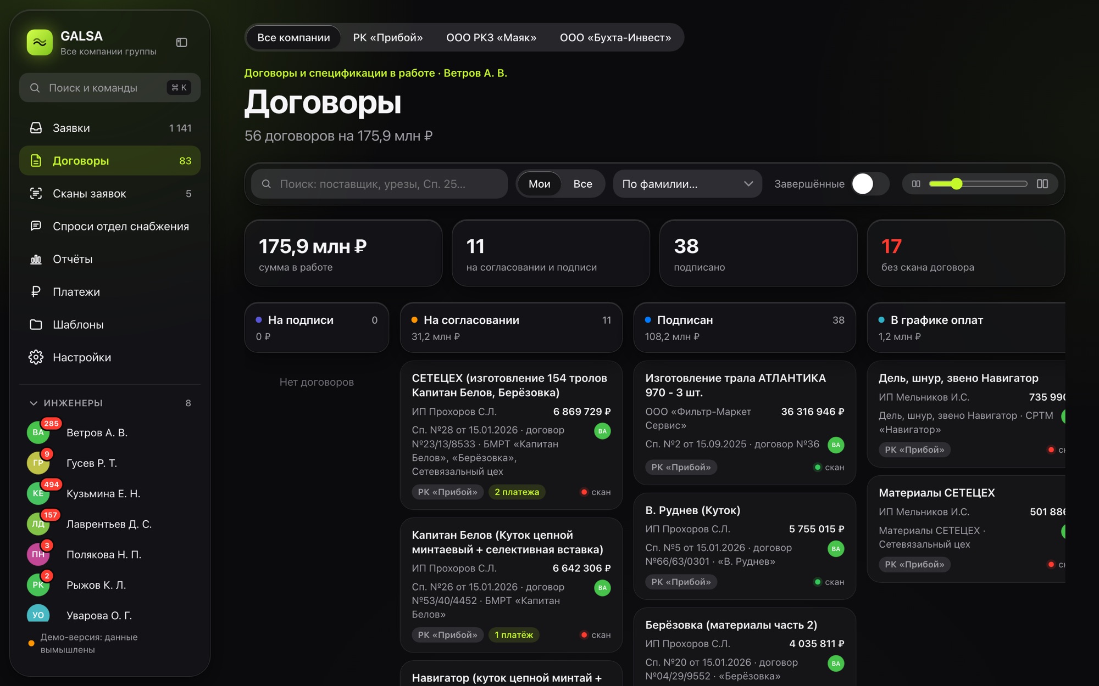Open the По фамилии dropdown

pos(687,184)
